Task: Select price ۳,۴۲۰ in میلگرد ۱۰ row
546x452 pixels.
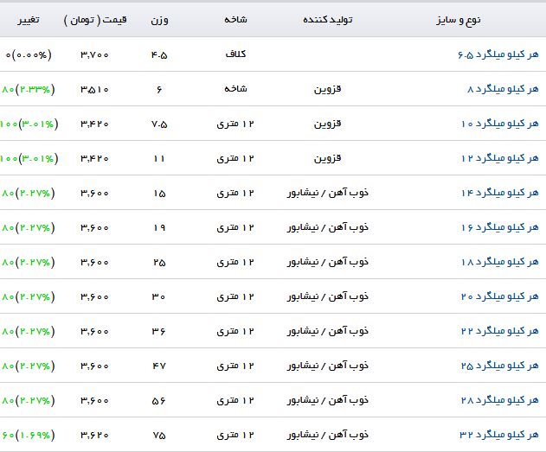Action: coord(94,124)
